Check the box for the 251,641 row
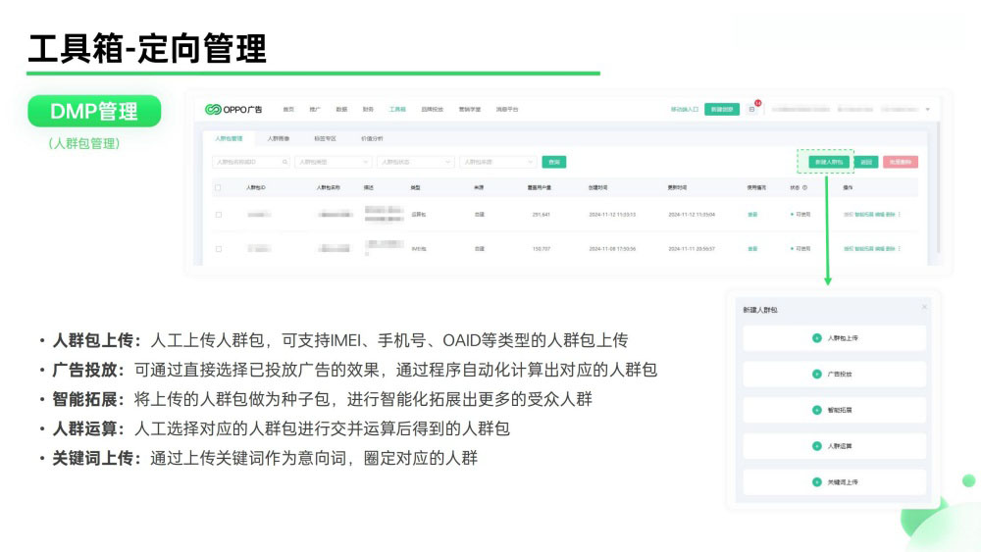Screen dimensions: 981x552 (x=219, y=215)
